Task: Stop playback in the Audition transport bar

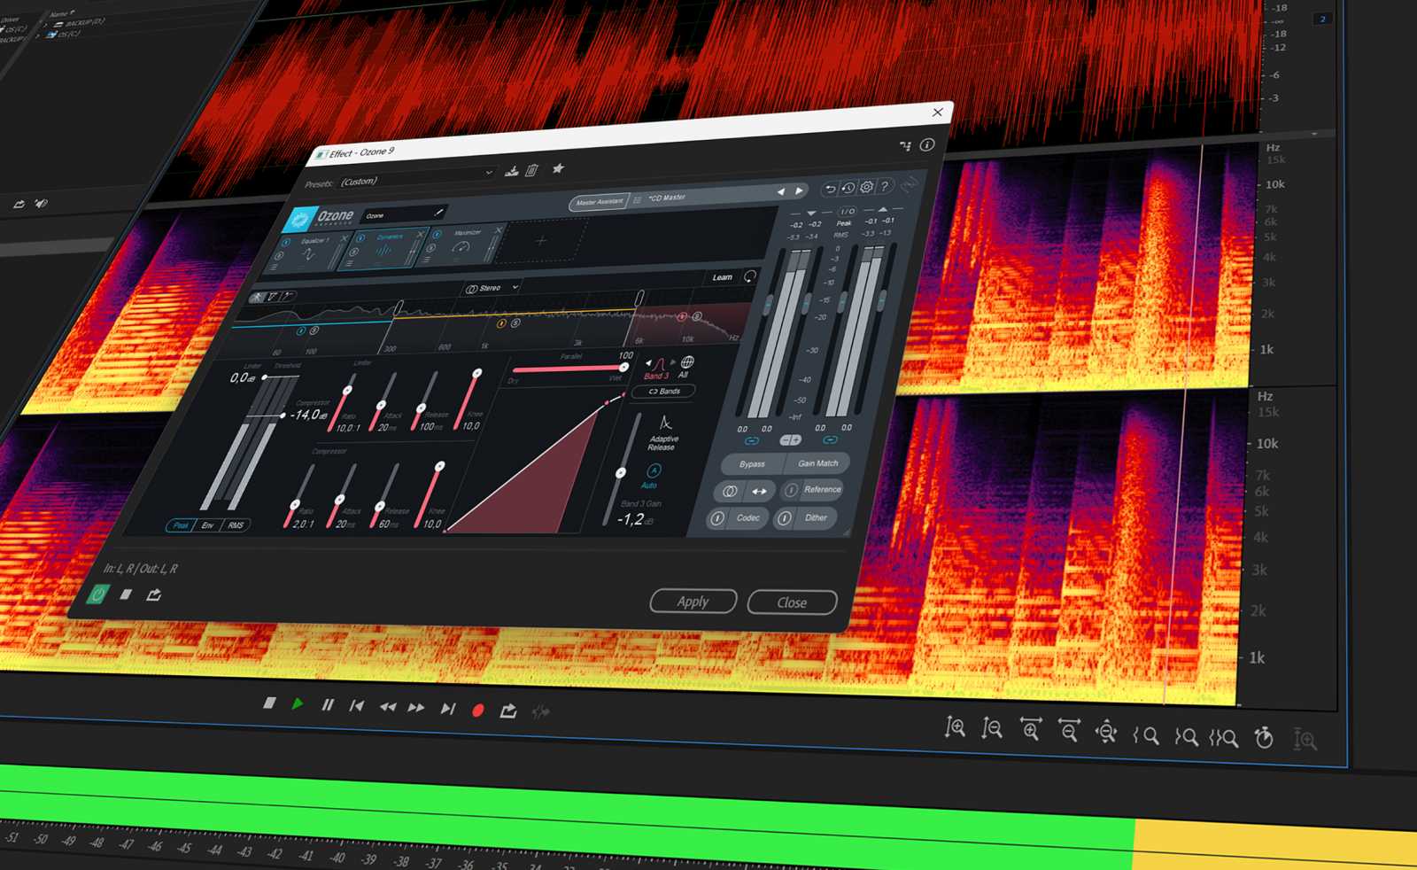Action: pos(269,703)
